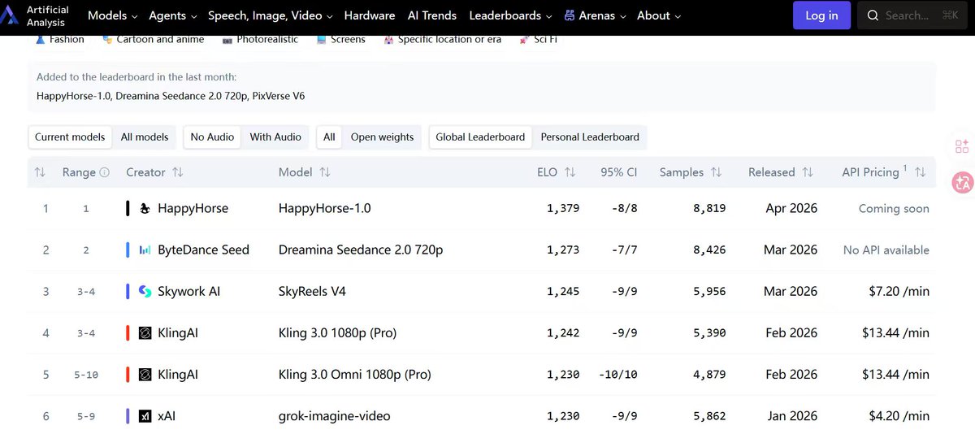Select the No Audio filter
The image size is (975, 434).
point(213,137)
